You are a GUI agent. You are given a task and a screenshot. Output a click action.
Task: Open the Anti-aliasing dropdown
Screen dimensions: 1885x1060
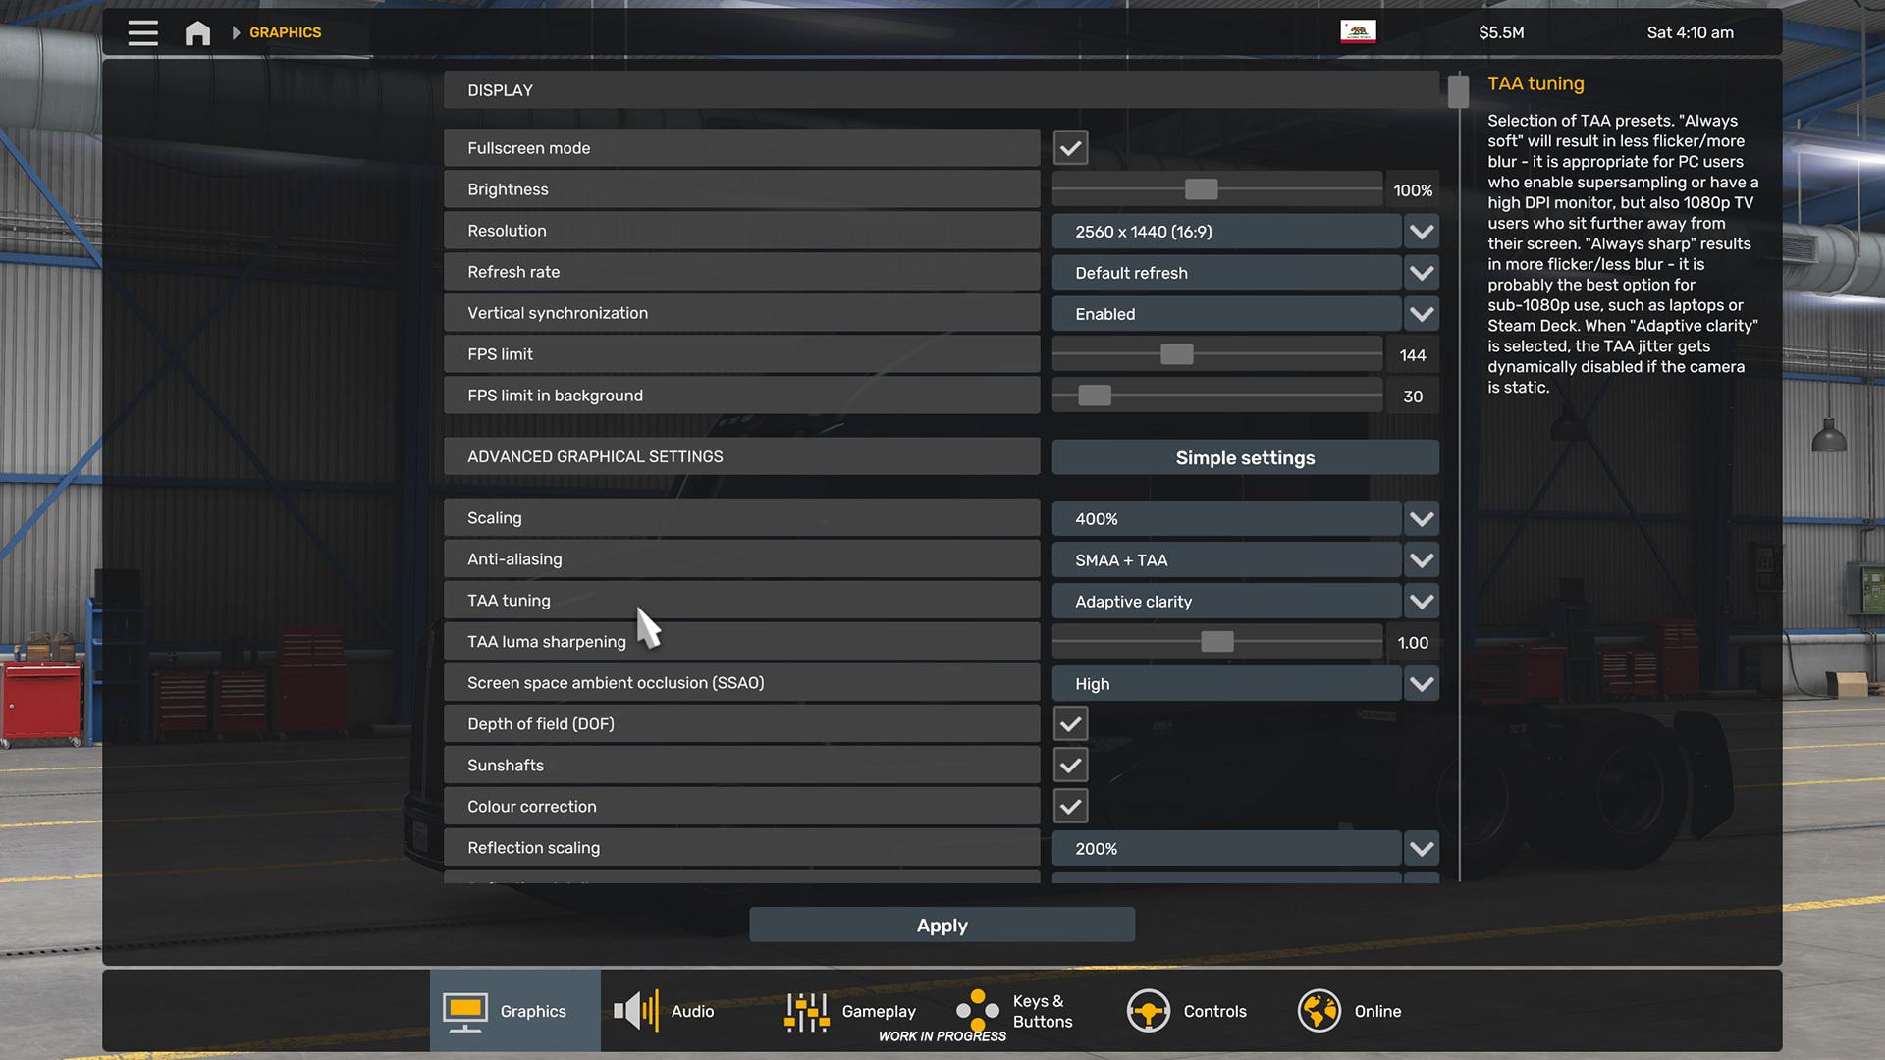click(1421, 560)
